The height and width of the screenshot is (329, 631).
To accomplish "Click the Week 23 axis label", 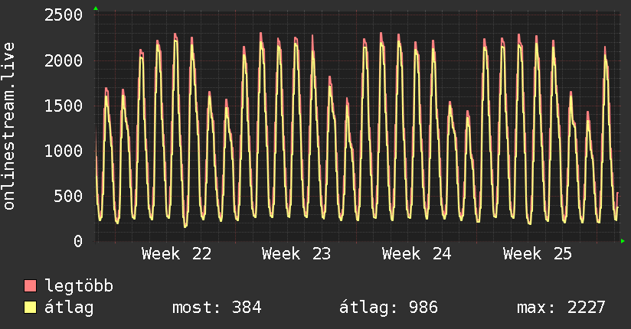I will point(296,254).
